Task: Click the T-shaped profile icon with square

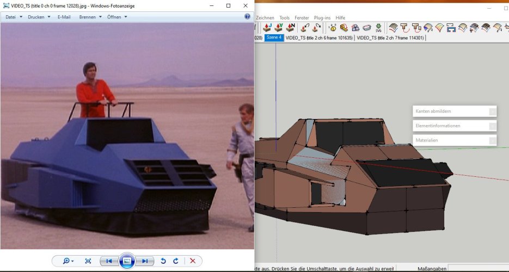Action: pos(416,28)
